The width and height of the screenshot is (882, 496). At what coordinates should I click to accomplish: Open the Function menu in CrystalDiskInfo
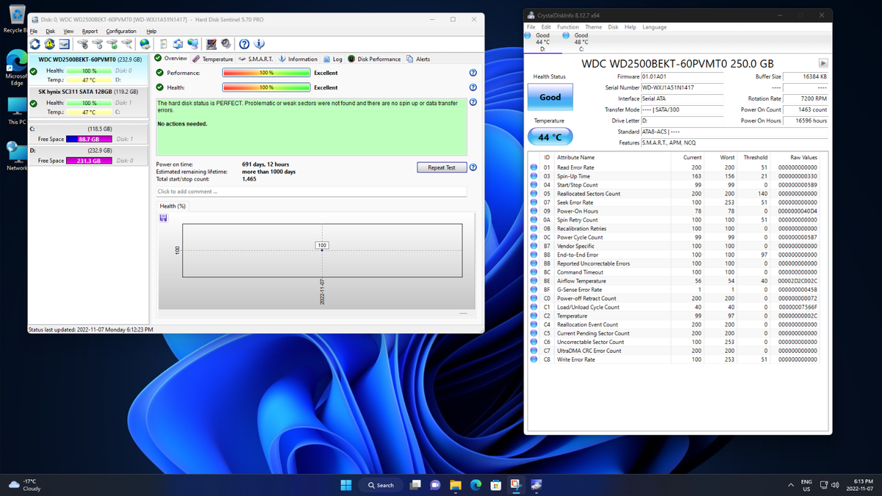click(567, 27)
